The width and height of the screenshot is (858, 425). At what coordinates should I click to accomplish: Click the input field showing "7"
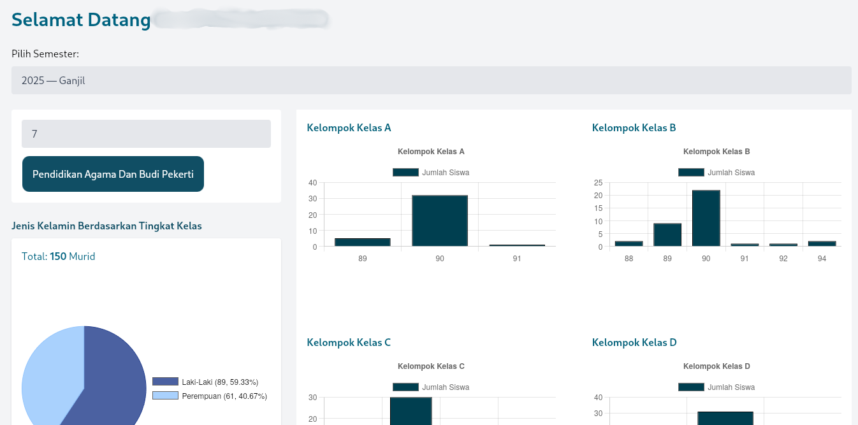[x=146, y=134]
